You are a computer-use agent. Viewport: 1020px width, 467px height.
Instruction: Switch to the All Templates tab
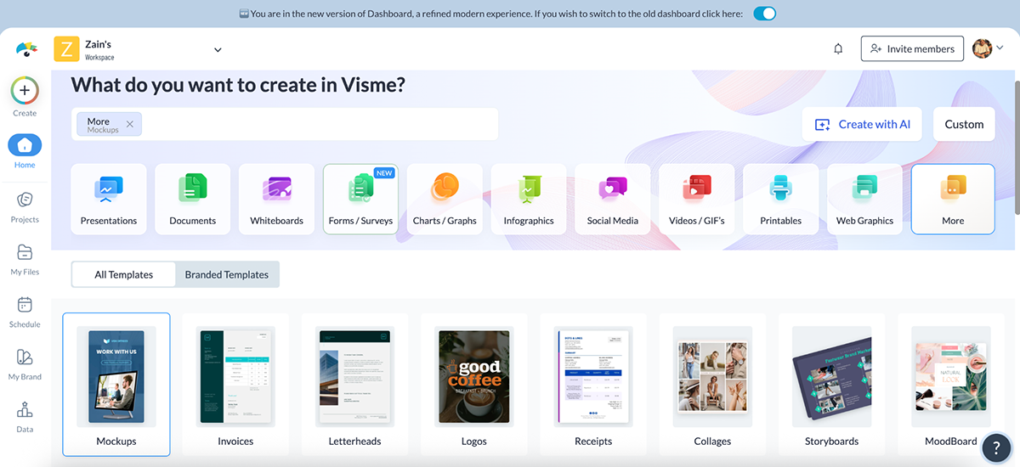[x=124, y=274]
